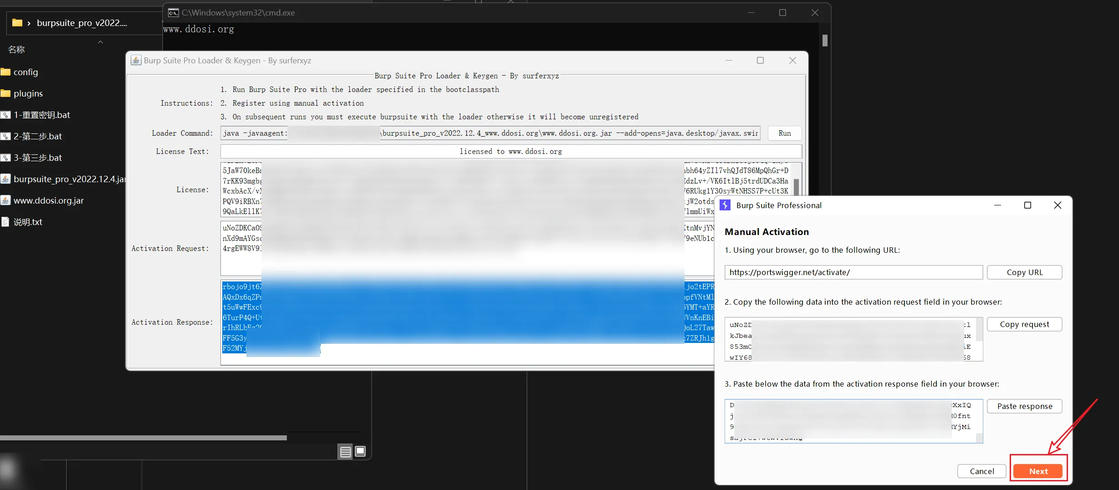Click the License Text field
The height and width of the screenshot is (490, 1119).
click(511, 151)
